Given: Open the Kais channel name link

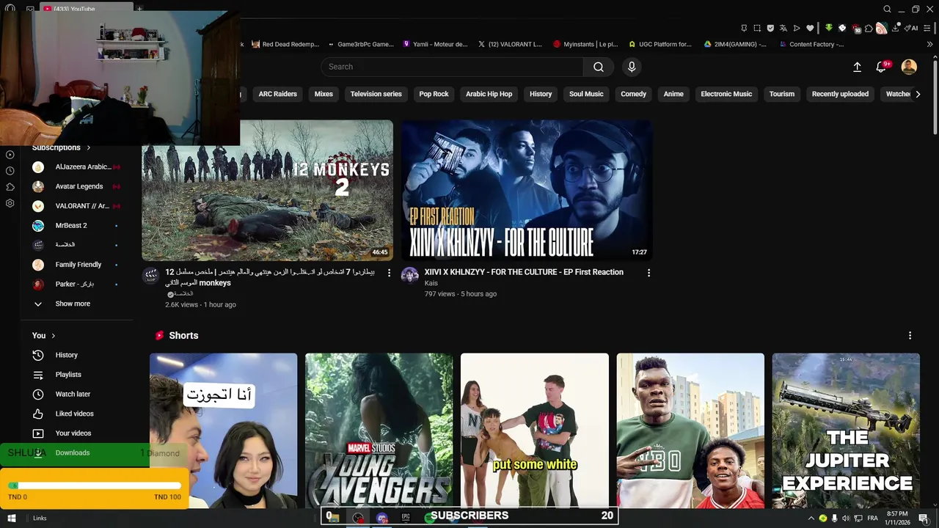Looking at the screenshot, I should tap(431, 283).
